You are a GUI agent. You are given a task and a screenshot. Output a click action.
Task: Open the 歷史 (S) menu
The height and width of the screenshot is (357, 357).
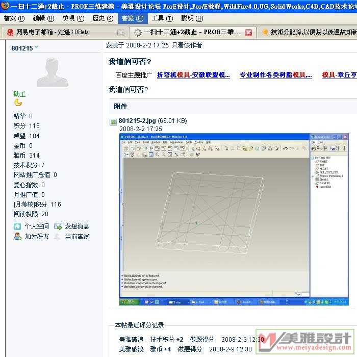(x=103, y=18)
